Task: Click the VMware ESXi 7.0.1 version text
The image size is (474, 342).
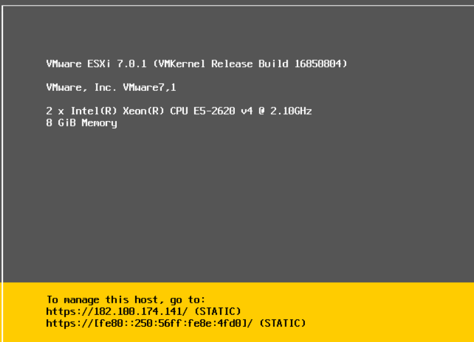Action: 97,64
